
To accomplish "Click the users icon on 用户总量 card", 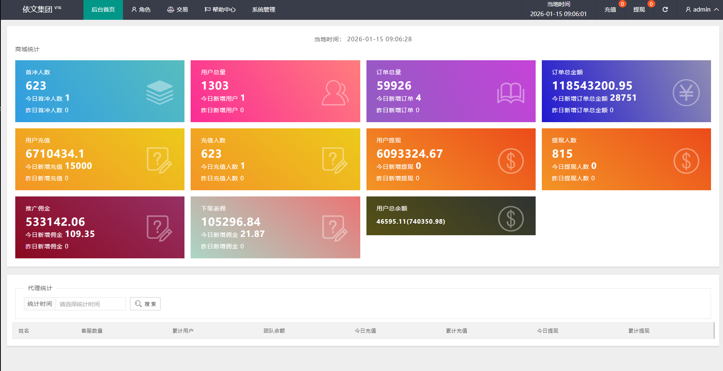I will (335, 93).
